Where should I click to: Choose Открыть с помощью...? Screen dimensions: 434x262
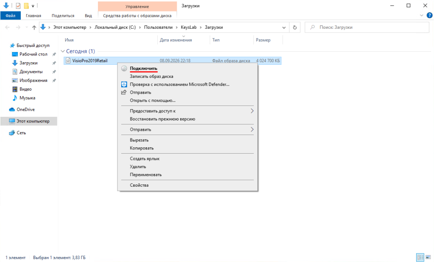(x=188, y=100)
